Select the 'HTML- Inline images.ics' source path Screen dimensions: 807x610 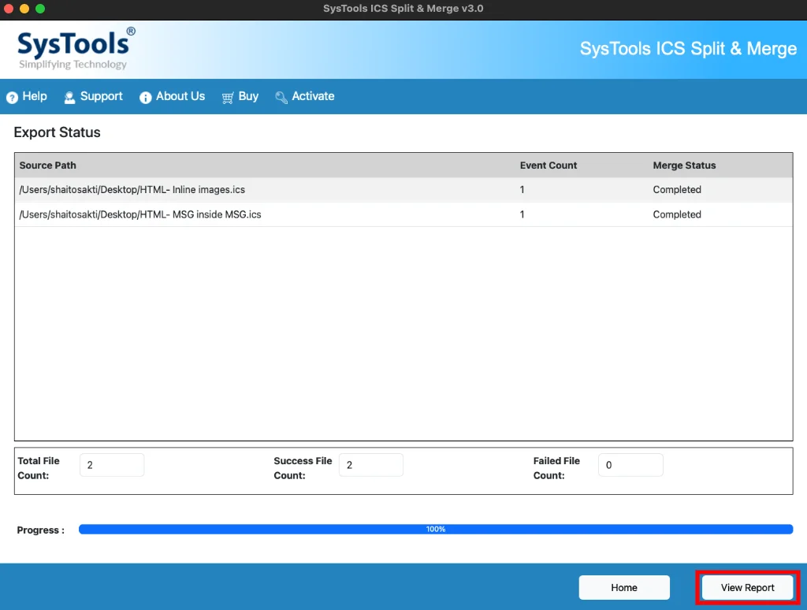pos(132,189)
